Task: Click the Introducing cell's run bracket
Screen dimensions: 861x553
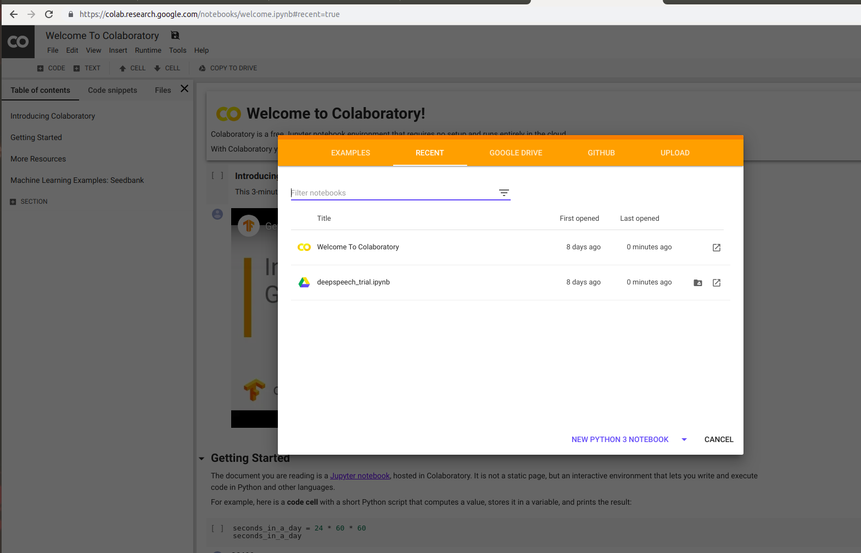Action: point(217,176)
